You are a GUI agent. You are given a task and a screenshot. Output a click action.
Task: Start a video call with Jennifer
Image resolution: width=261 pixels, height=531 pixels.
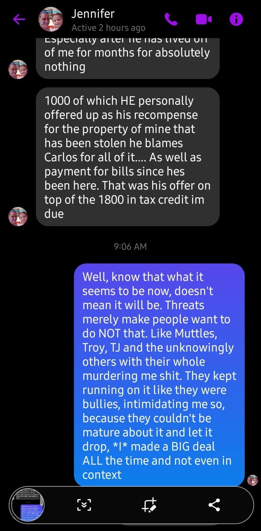click(204, 20)
